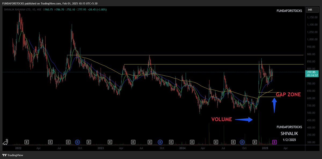Image resolution: width=322 pixels, height=159 pixels.
Task: Click the 1,150.00 price axis label
Action: (x=312, y=17)
